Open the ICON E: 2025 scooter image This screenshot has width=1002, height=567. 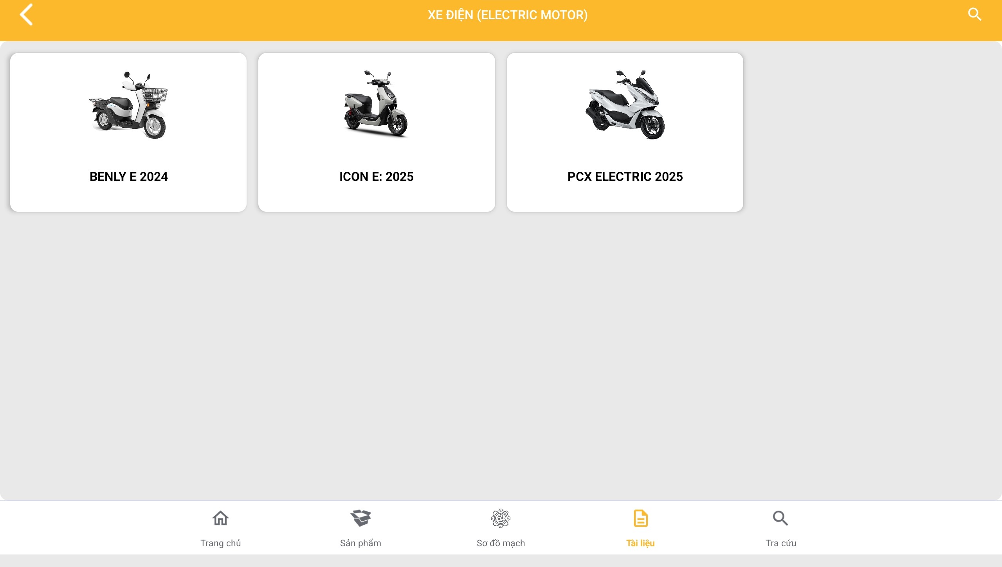tap(377, 104)
